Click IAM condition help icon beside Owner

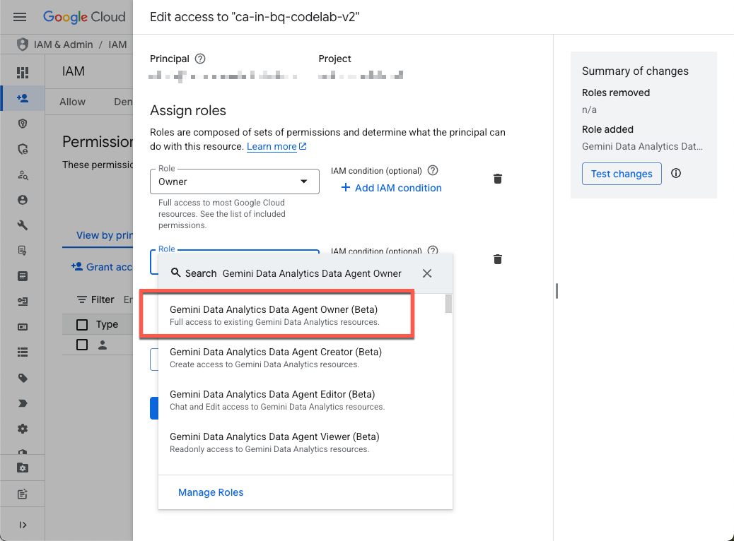click(x=433, y=170)
